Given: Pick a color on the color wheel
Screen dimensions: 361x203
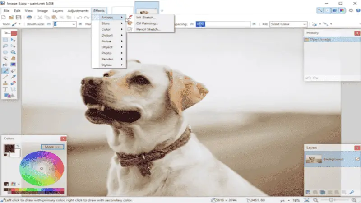Looking at the screenshot, I should (x=42, y=168).
